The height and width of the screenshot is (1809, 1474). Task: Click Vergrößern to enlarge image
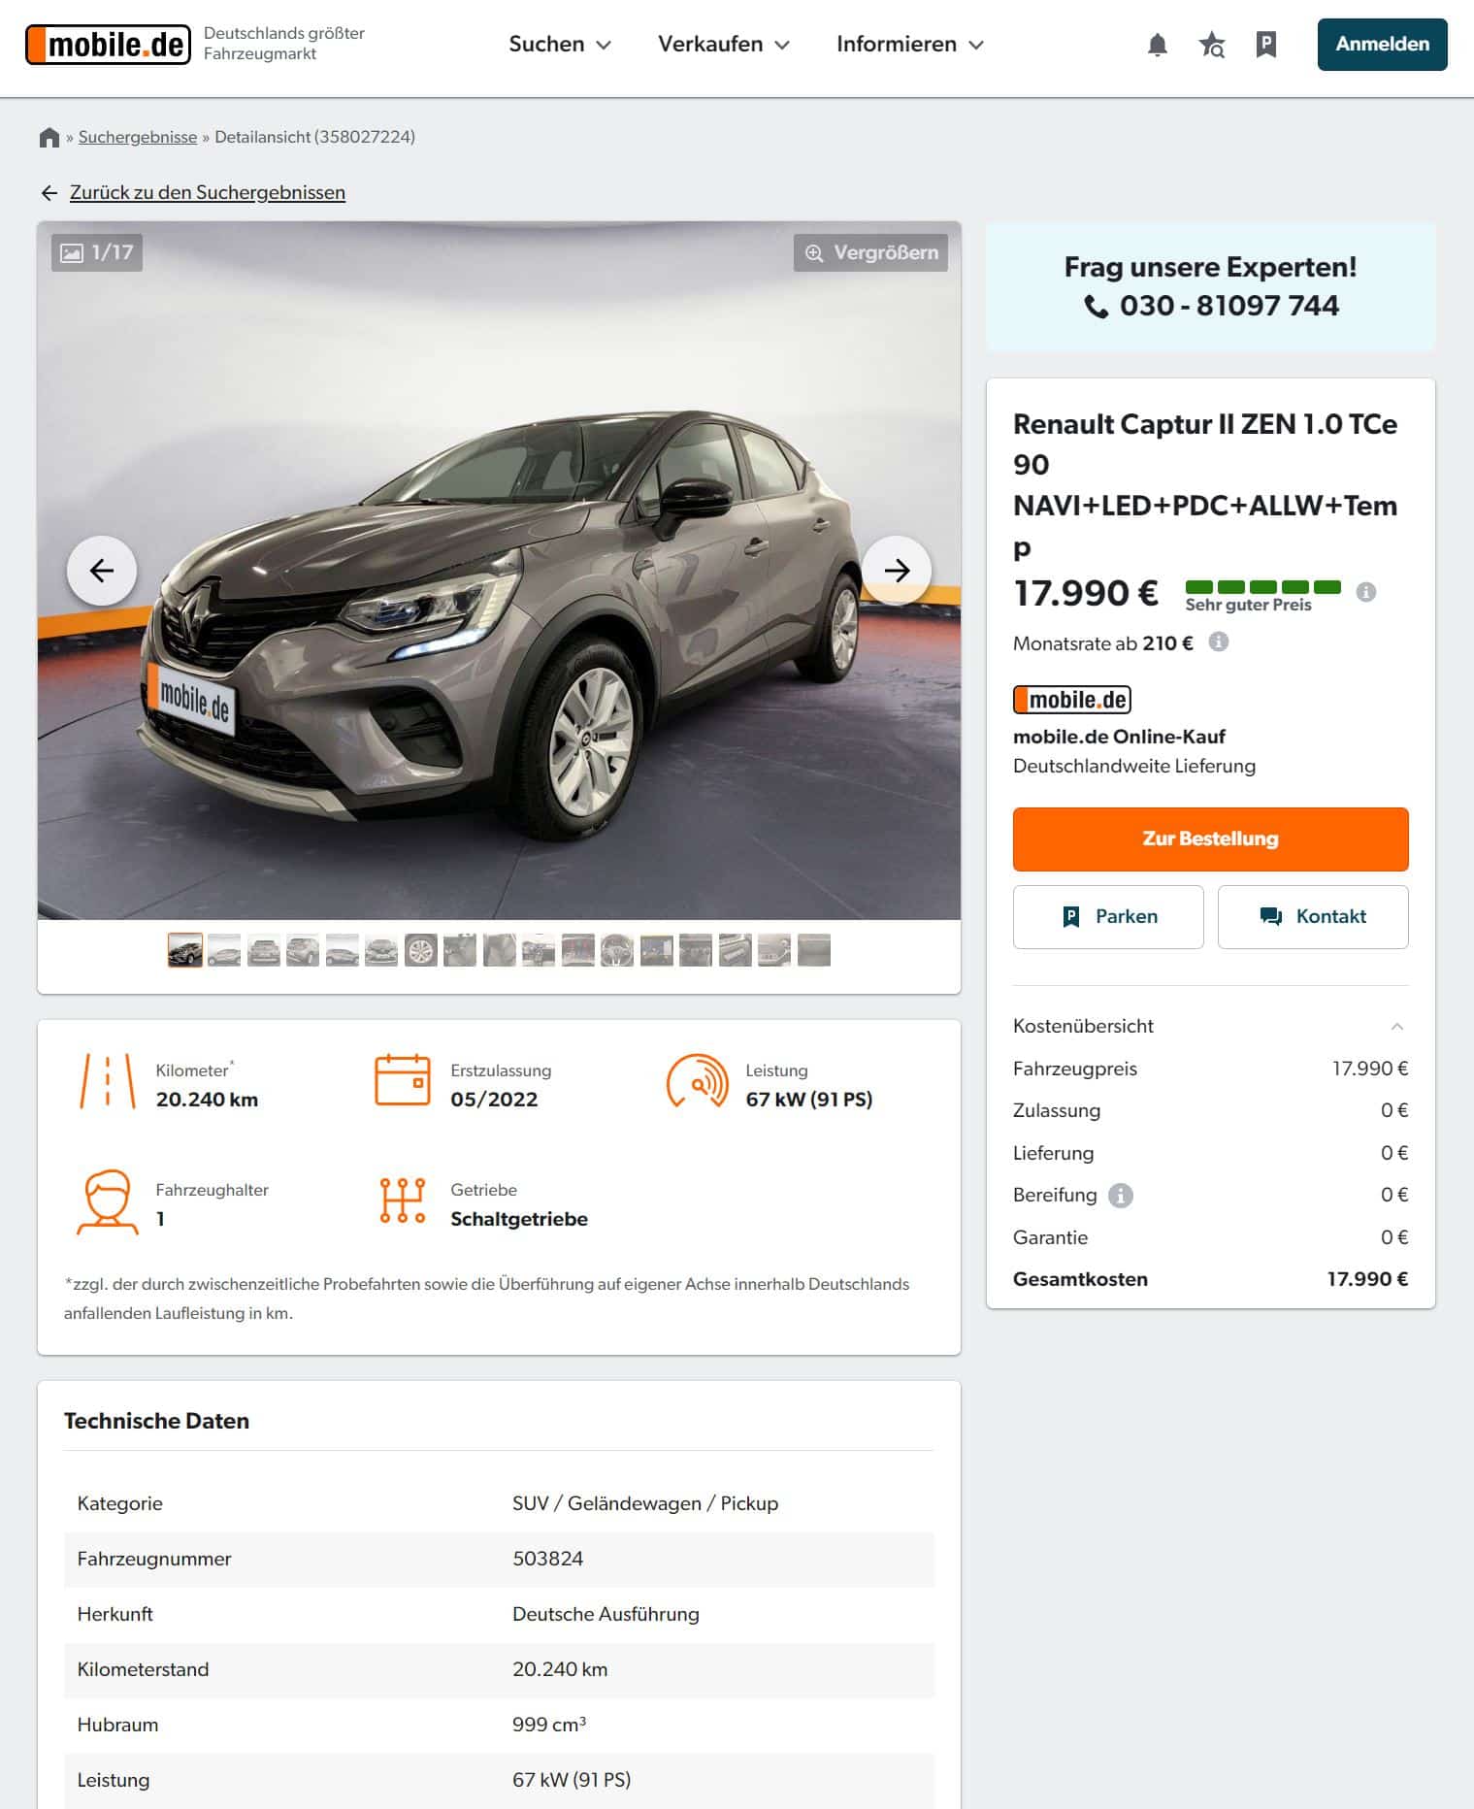tap(870, 252)
